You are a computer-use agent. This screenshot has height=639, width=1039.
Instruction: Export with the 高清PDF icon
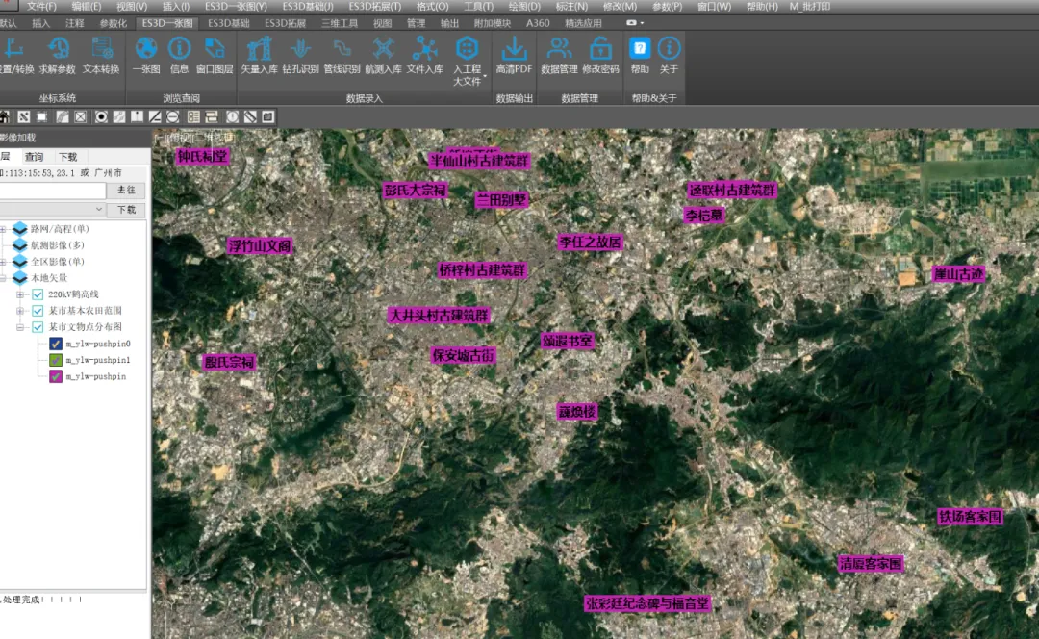tap(515, 50)
